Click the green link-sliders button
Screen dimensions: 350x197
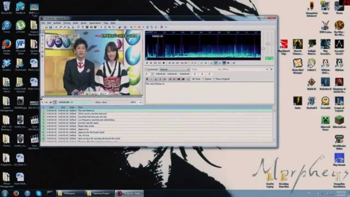pos(269,58)
